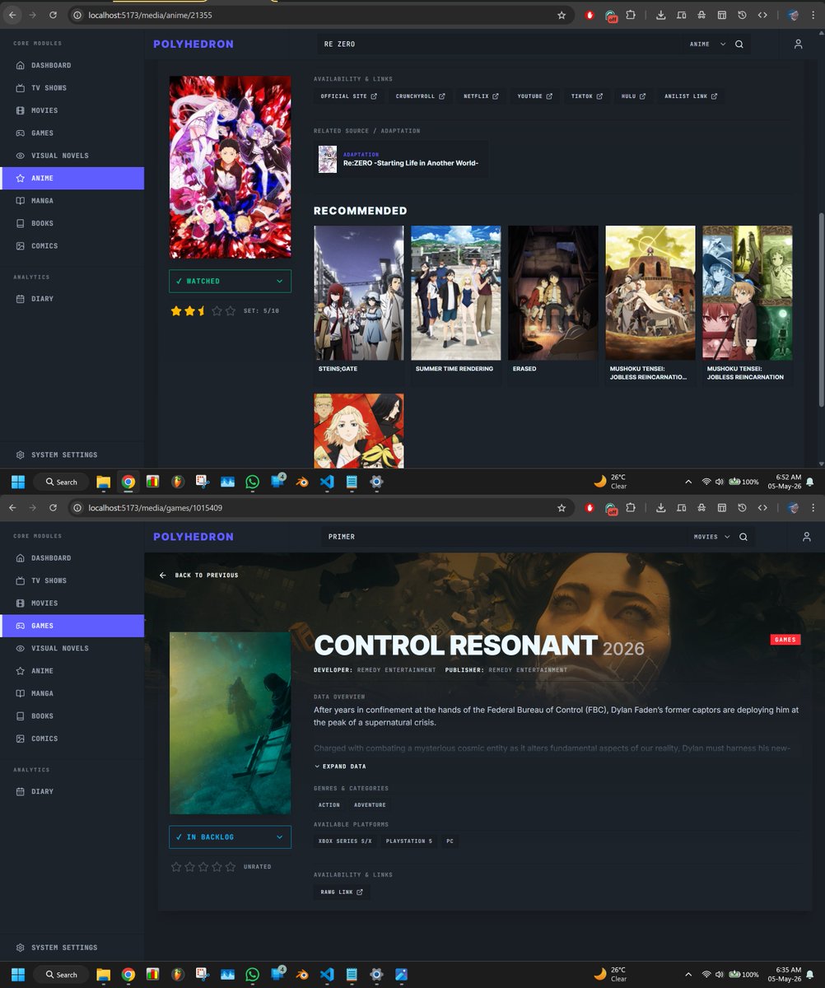The width and height of the screenshot is (825, 988).
Task: Click the RE ZERO search field
Action: pyautogui.click(x=498, y=44)
